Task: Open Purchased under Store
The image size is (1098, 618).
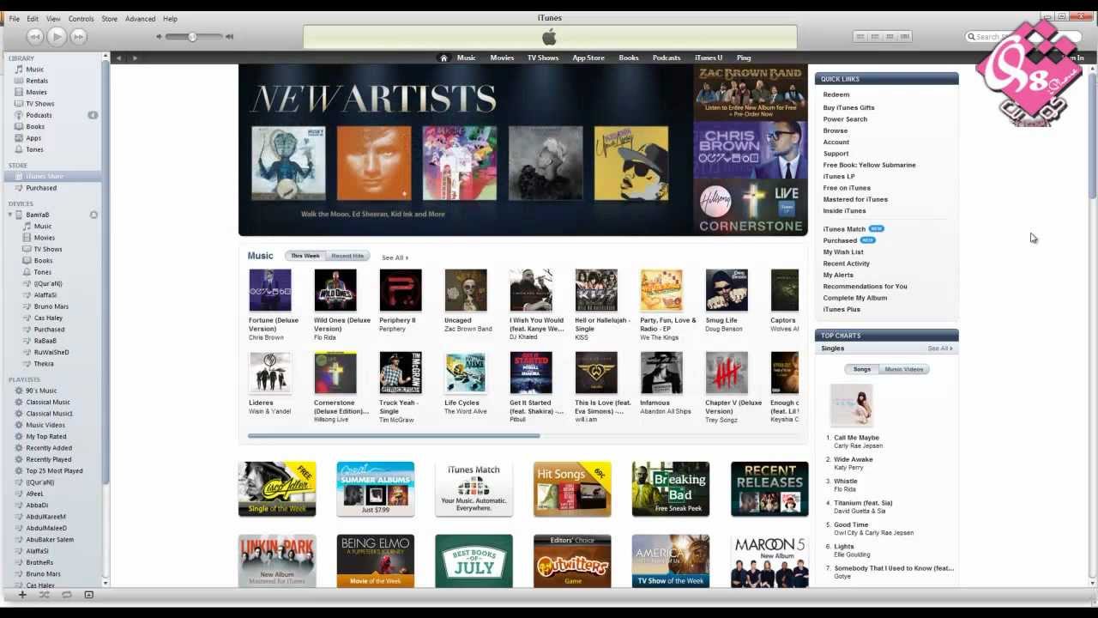Action: coord(41,188)
